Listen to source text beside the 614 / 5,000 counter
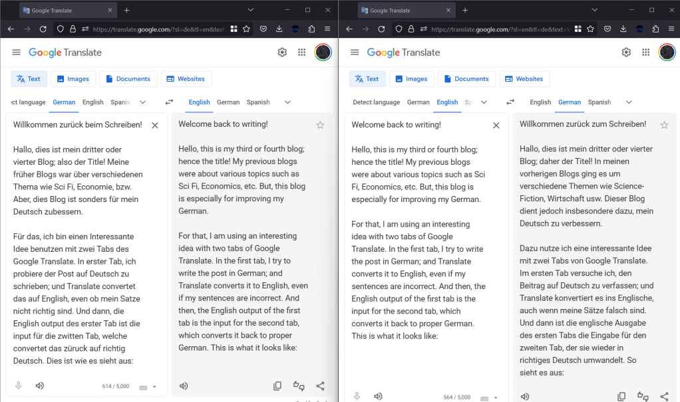680x402 pixels. click(x=39, y=385)
